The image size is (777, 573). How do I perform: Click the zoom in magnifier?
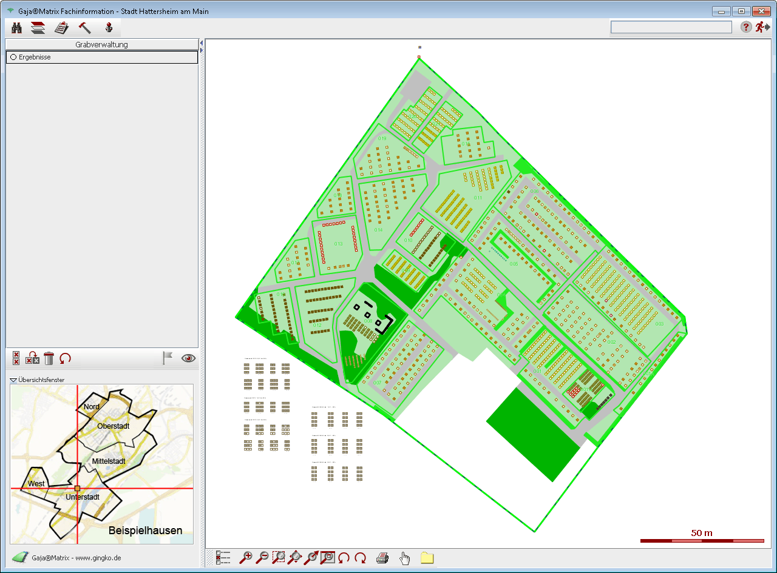pyautogui.click(x=246, y=558)
